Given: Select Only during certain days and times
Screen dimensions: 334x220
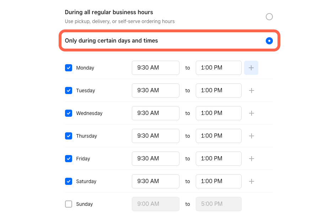Looking at the screenshot, I should (269, 41).
